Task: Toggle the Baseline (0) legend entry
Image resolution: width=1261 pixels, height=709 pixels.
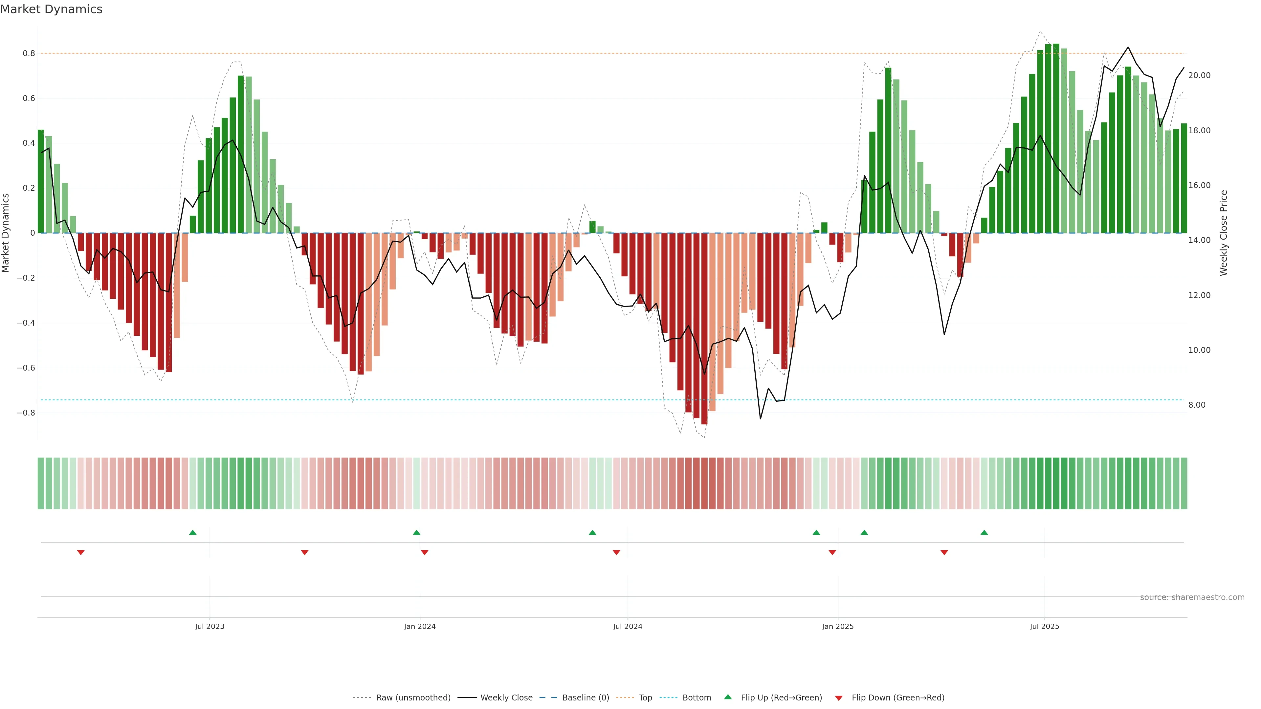Action: (x=586, y=698)
